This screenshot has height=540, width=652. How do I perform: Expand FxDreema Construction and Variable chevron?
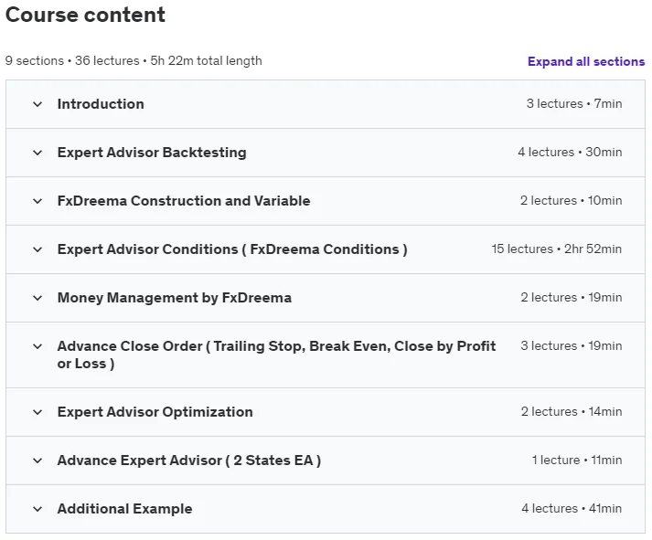click(x=37, y=201)
